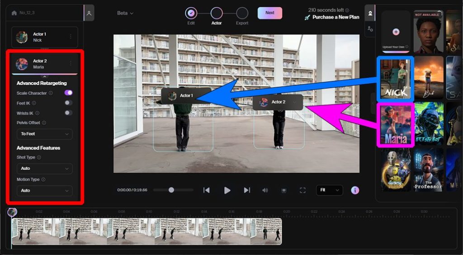The image size is (463, 255).
Task: Expand the Shot Type Auto dropdown
Action: tap(44, 168)
